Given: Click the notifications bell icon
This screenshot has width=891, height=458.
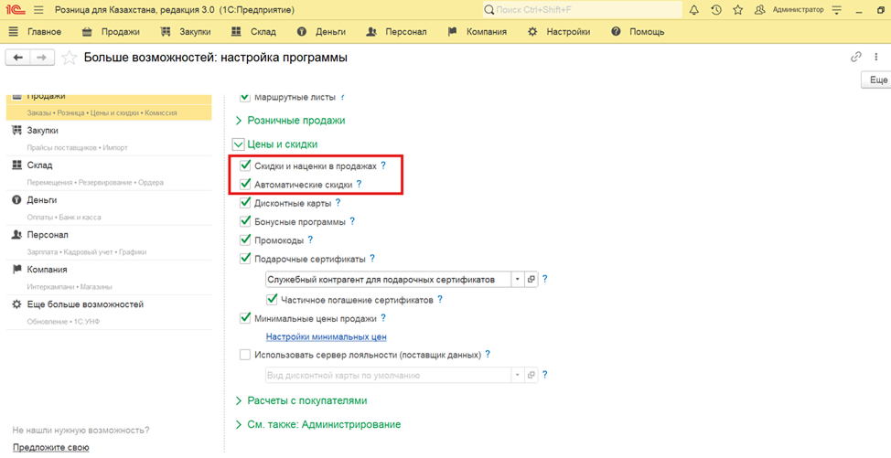Looking at the screenshot, I should pos(693,10).
